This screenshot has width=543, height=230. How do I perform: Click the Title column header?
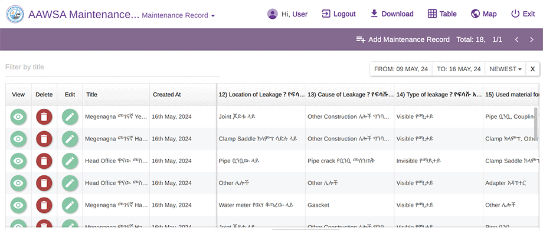click(x=116, y=94)
